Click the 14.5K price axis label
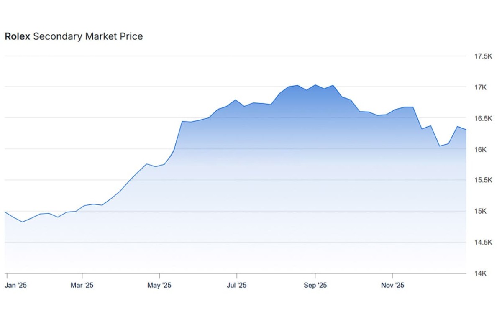Screen dimensions: 502x332 [x=482, y=243]
